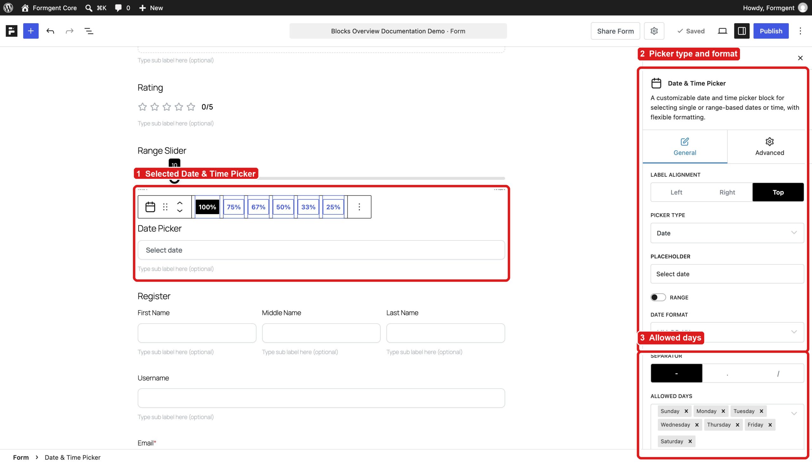Screen dimensions: 812x465
Task: Redo the last change
Action: (69, 31)
